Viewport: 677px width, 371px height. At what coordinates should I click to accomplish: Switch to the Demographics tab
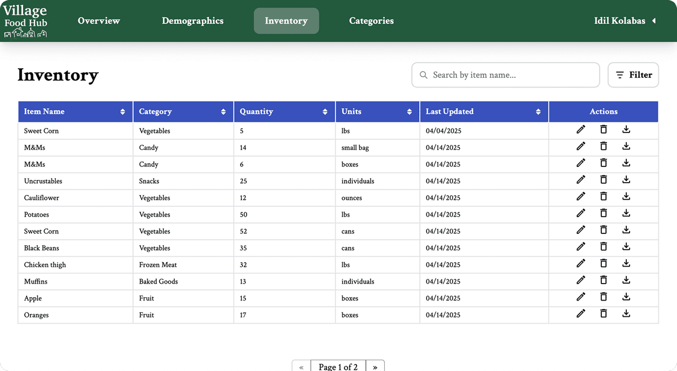(192, 21)
